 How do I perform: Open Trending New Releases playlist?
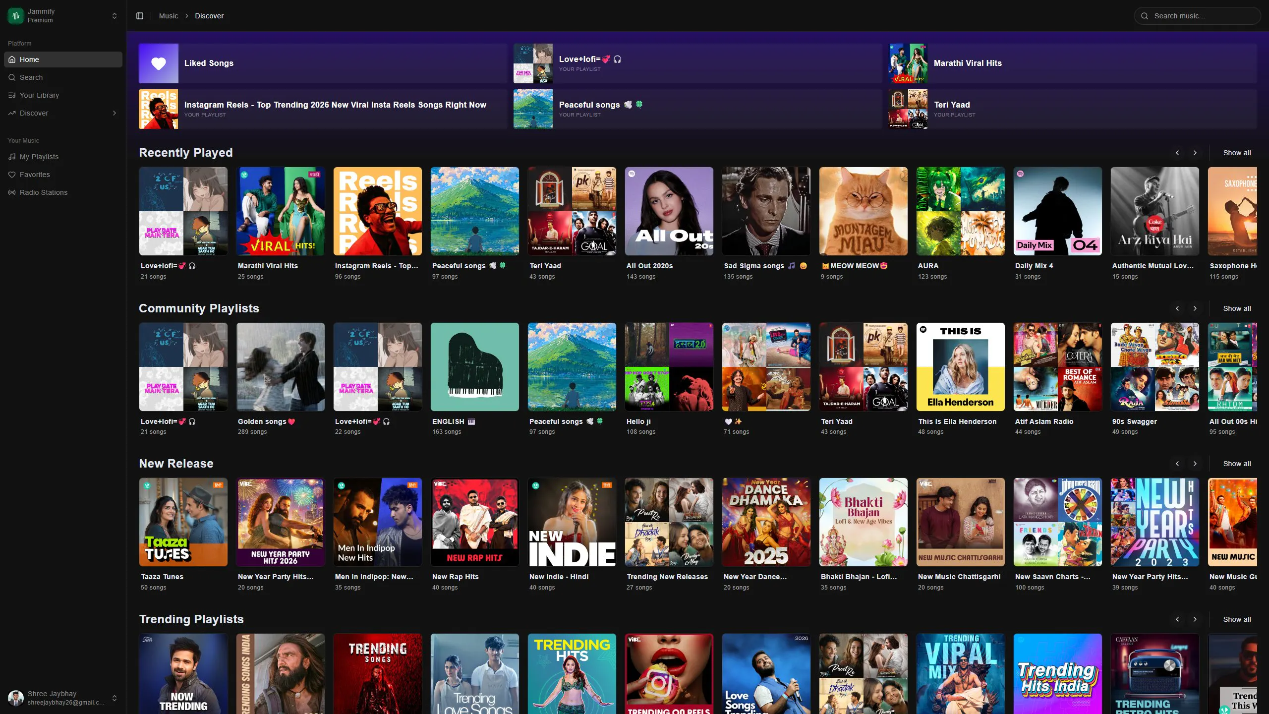pos(669,522)
